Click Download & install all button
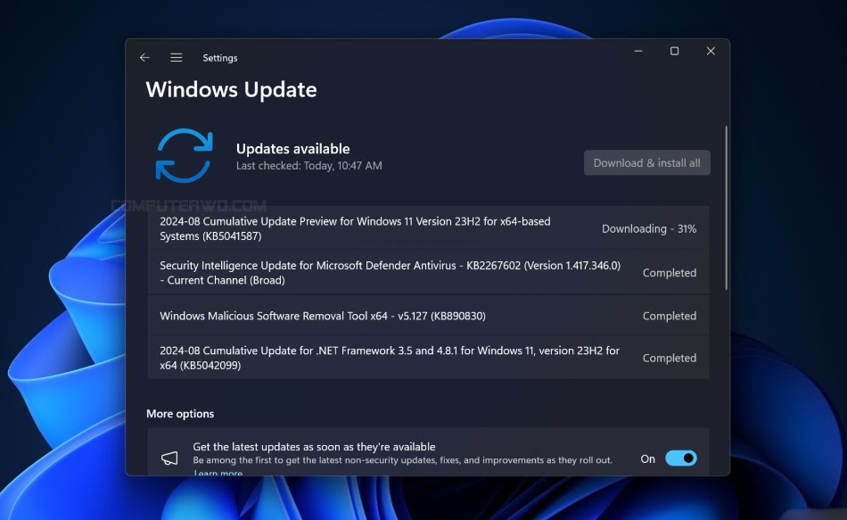Viewport: 847px width, 520px height. [x=646, y=162]
